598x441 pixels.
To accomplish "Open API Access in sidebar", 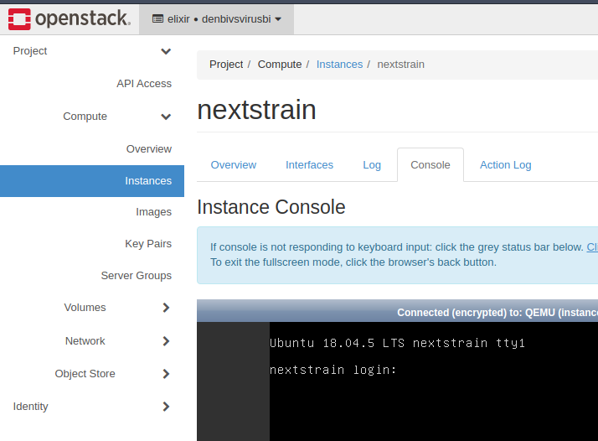I will point(143,84).
